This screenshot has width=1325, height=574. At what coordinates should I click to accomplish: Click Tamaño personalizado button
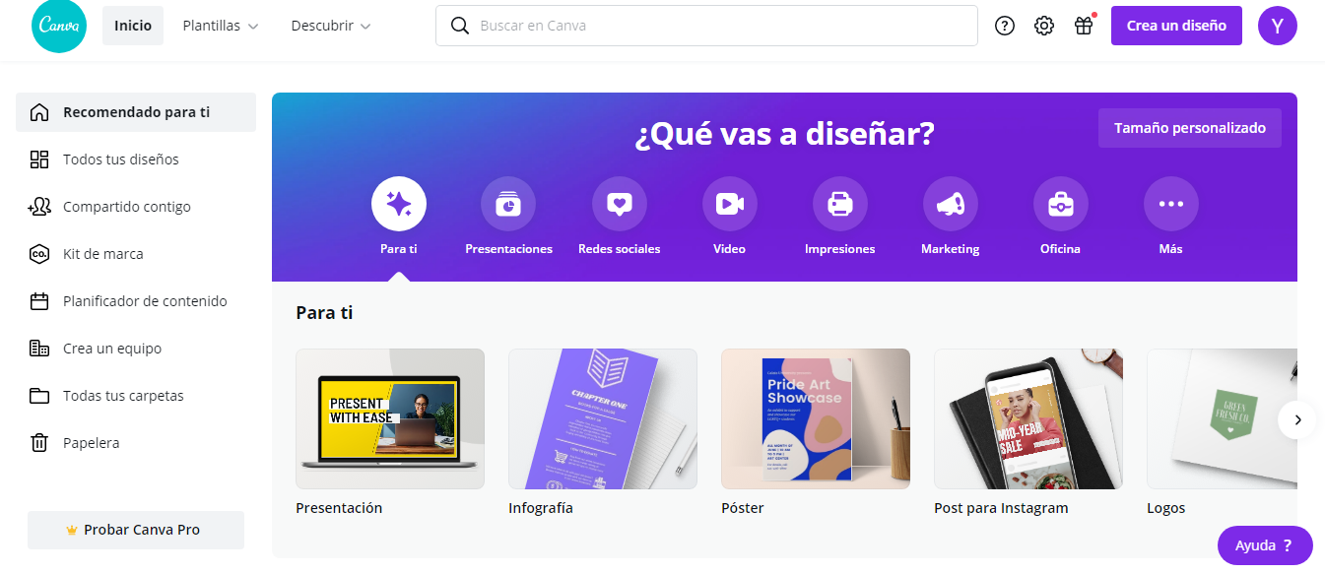pos(1189,128)
